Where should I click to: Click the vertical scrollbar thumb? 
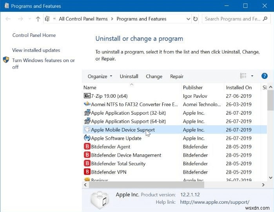click(270, 101)
